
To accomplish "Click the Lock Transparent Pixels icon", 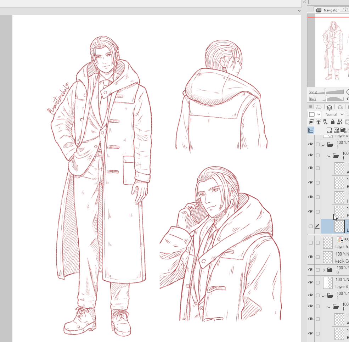I will click(339, 122).
